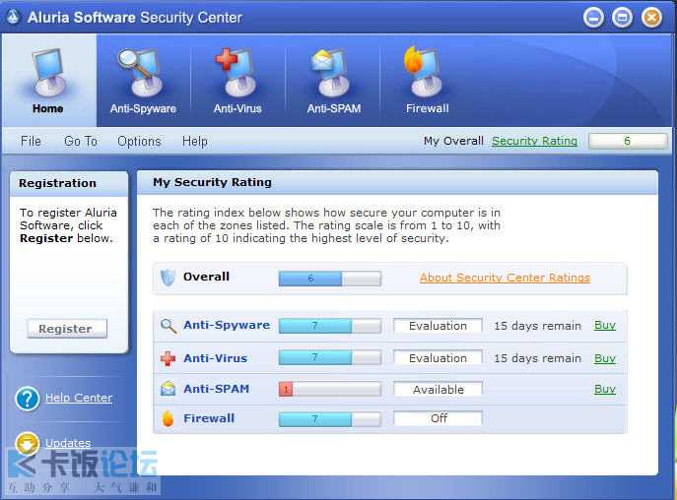The height and width of the screenshot is (500, 677).
Task: Click Buy link for Anti-Virus
Action: [605, 358]
